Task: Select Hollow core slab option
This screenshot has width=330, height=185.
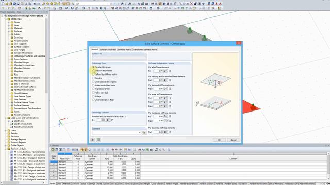Action: coord(93,92)
